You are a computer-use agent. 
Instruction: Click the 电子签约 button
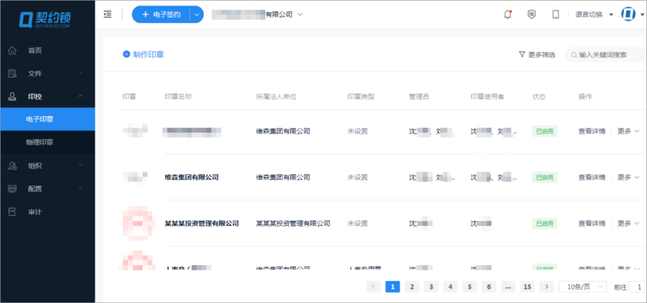[x=161, y=14]
